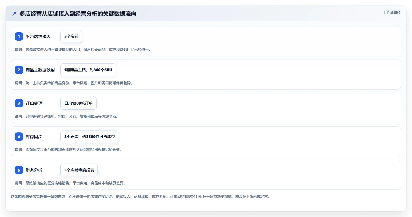
Task: Click the step 2 number badge
Action: 19,70
